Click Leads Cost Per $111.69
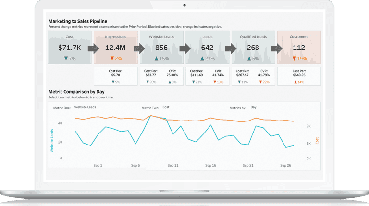 pos(197,75)
